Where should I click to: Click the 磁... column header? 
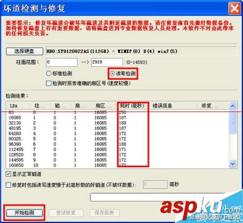(61, 106)
